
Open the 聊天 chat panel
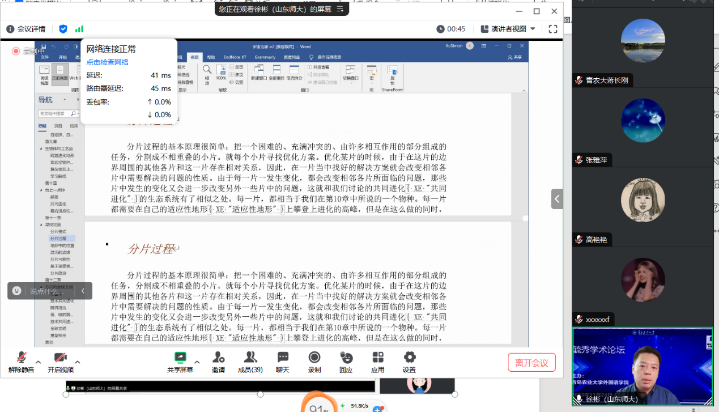pyautogui.click(x=282, y=362)
